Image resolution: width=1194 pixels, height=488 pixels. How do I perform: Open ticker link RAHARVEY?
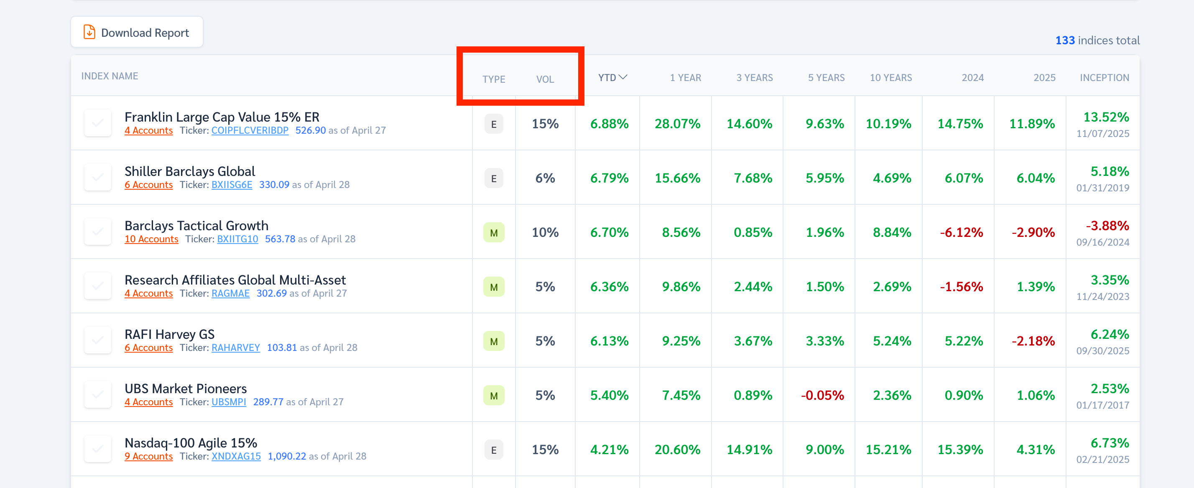coord(235,347)
